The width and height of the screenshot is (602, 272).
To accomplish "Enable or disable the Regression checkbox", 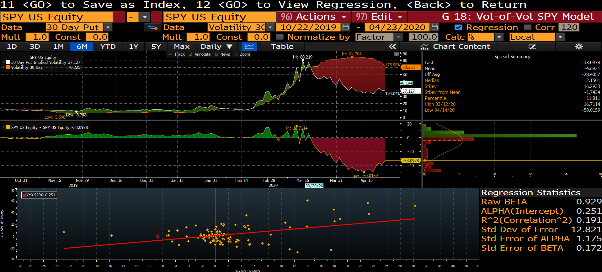I will tap(458, 28).
